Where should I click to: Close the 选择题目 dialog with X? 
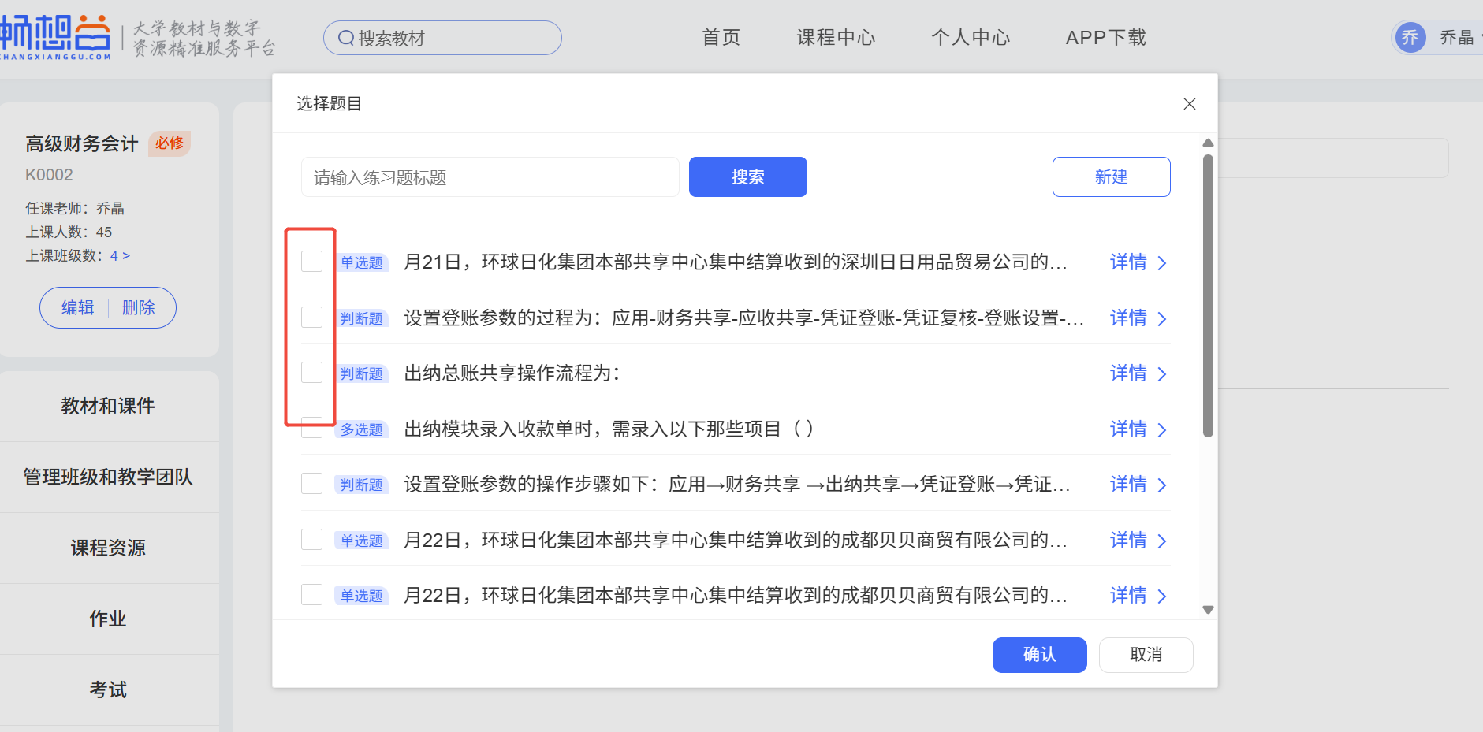(1189, 104)
